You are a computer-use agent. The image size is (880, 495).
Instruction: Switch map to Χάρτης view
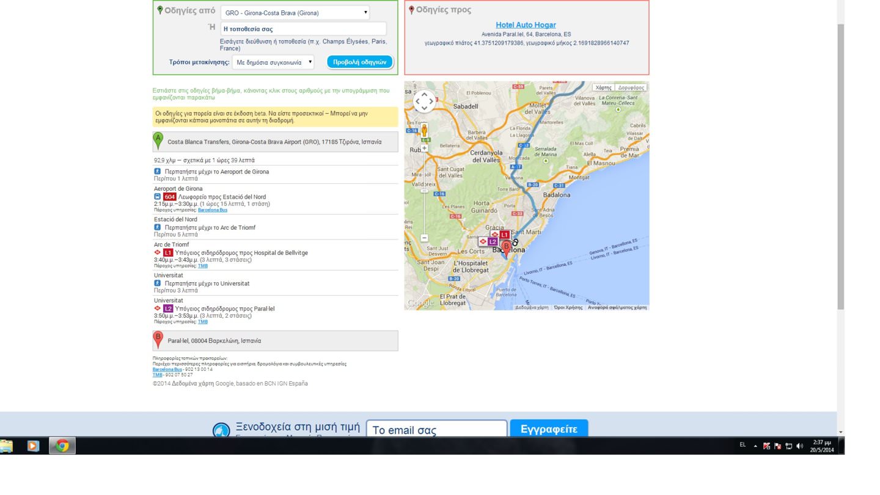click(x=603, y=87)
